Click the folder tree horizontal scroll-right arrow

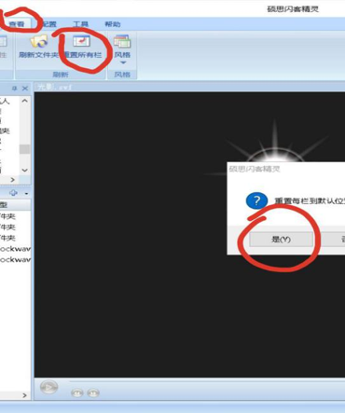pos(13,180)
